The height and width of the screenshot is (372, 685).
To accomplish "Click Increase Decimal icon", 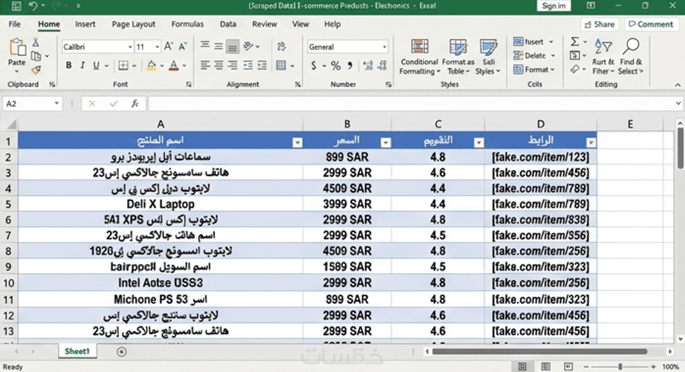I will point(369,66).
